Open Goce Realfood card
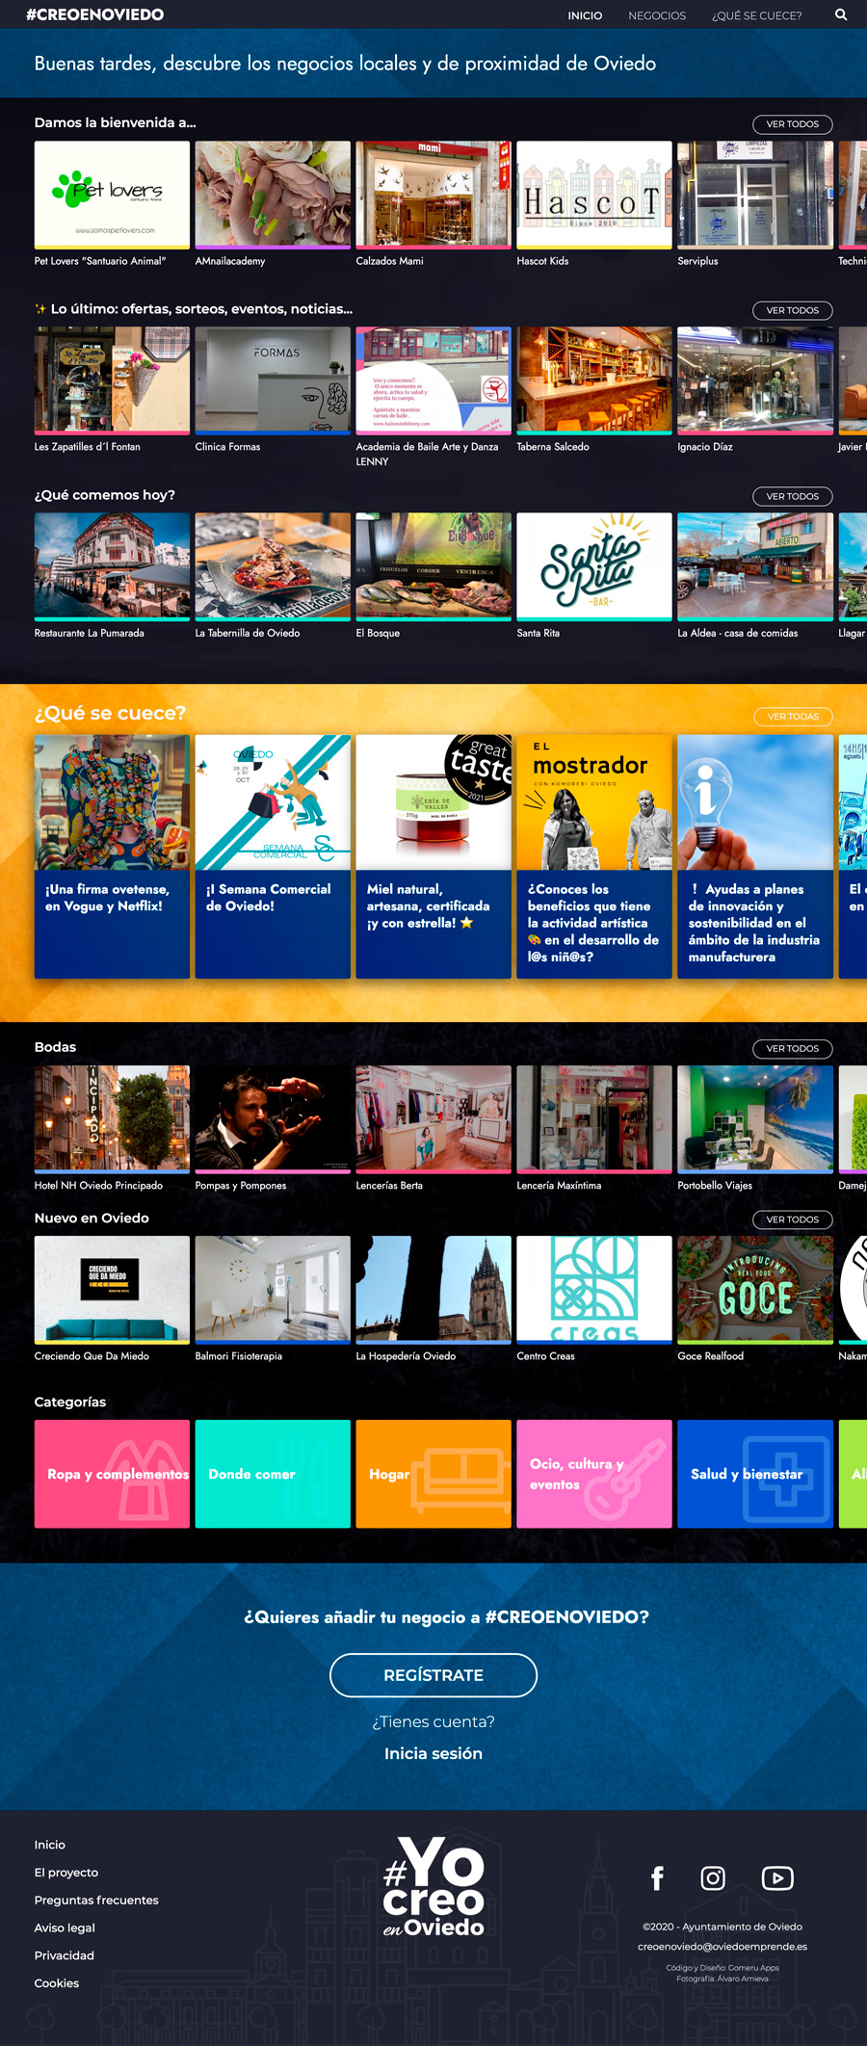 755,1298
